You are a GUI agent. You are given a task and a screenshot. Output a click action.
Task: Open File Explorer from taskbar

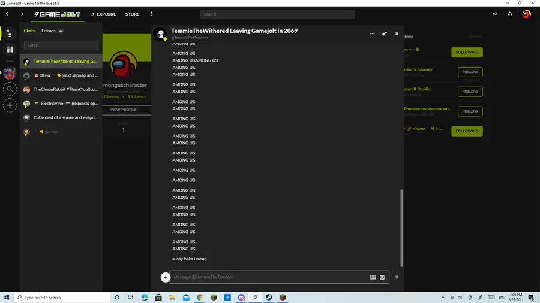coord(172,298)
